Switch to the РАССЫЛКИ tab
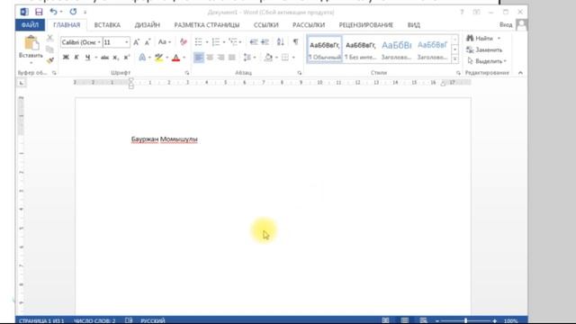The height and width of the screenshot is (324, 576). tap(309, 25)
